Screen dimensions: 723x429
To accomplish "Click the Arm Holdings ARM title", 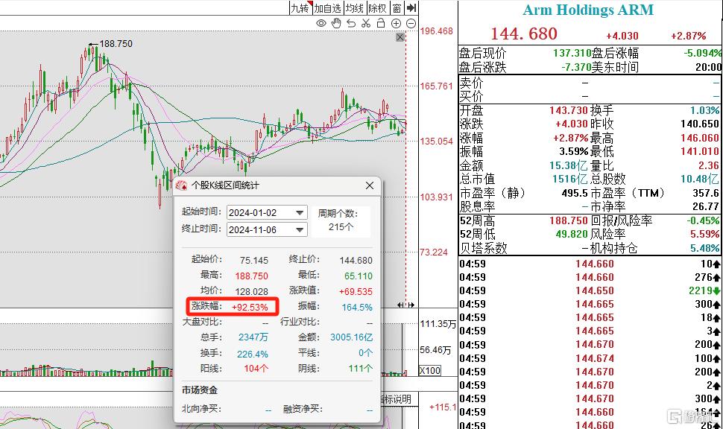I will pos(588,10).
